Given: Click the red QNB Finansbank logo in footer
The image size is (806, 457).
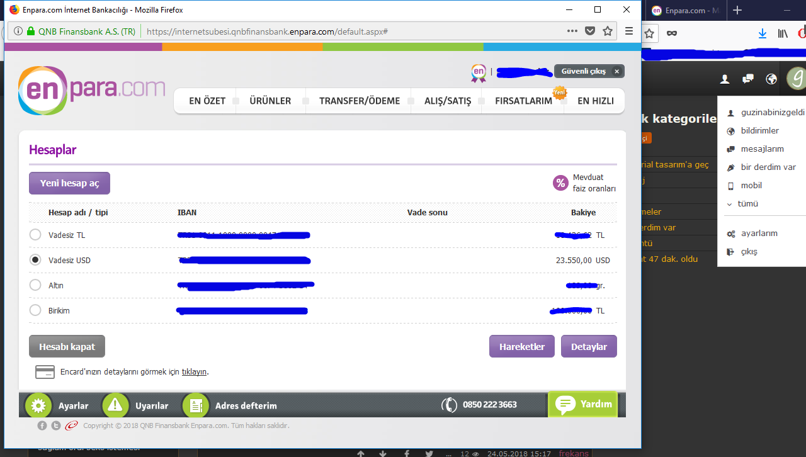Looking at the screenshot, I should point(71,426).
